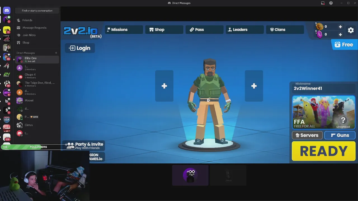Viewport: 358px width, 201px height.
Task: Click the Login button
Action: tap(80, 48)
